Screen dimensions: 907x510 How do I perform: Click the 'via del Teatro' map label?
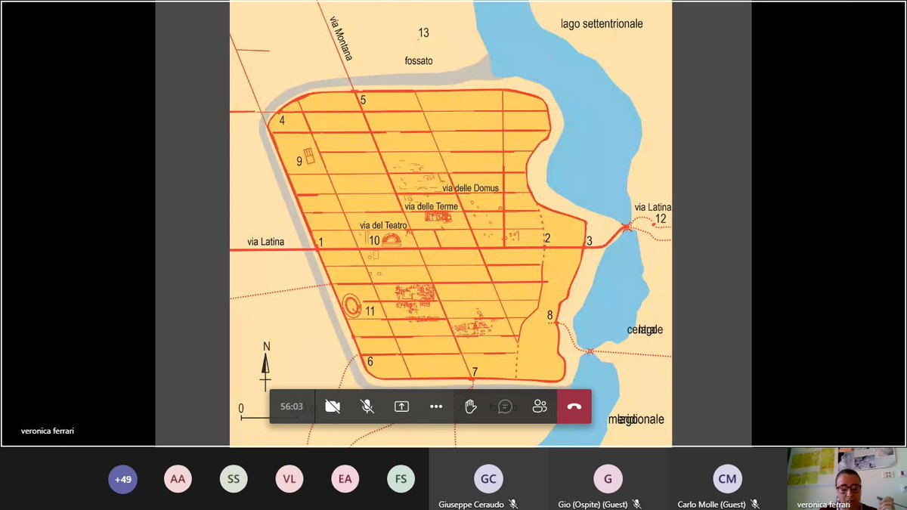point(384,225)
